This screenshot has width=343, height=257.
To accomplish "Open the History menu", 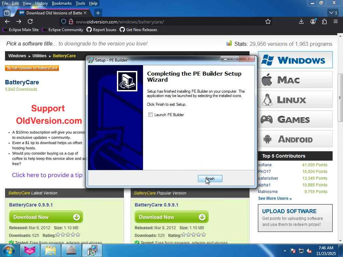I will click(41, 3).
